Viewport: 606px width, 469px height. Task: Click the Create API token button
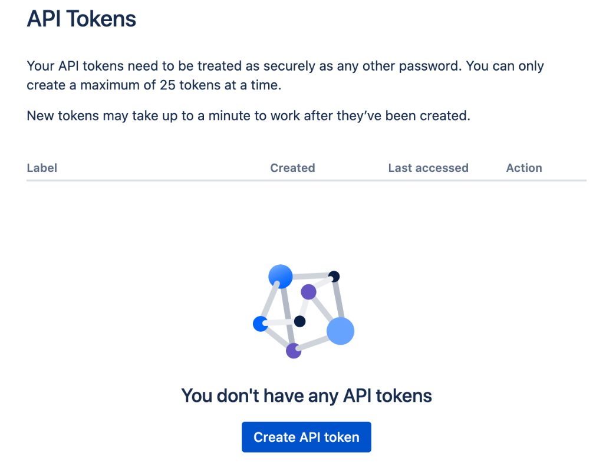[306, 437]
